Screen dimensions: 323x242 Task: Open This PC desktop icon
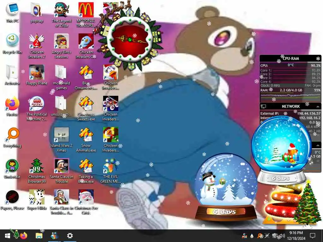tap(12, 13)
